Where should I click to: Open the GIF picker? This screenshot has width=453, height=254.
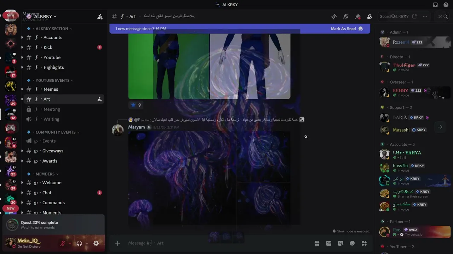point(328,243)
